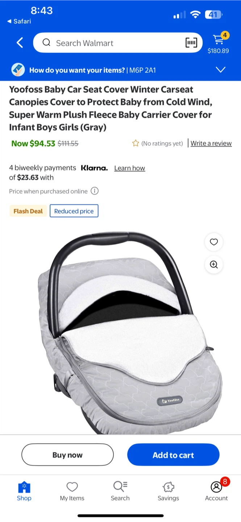Tap the empty rating star icon
This screenshot has width=241, height=522.
click(136, 143)
